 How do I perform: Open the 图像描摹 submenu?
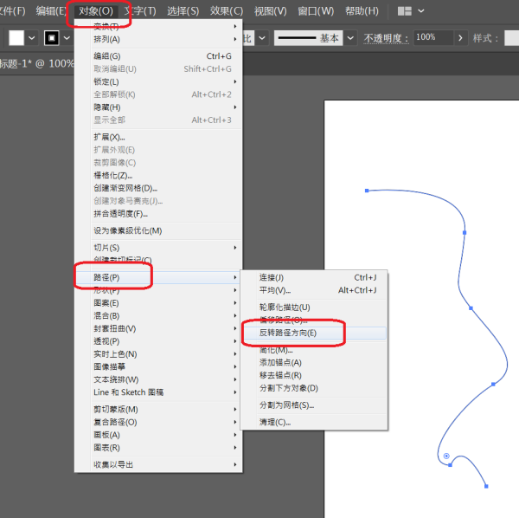(x=158, y=366)
